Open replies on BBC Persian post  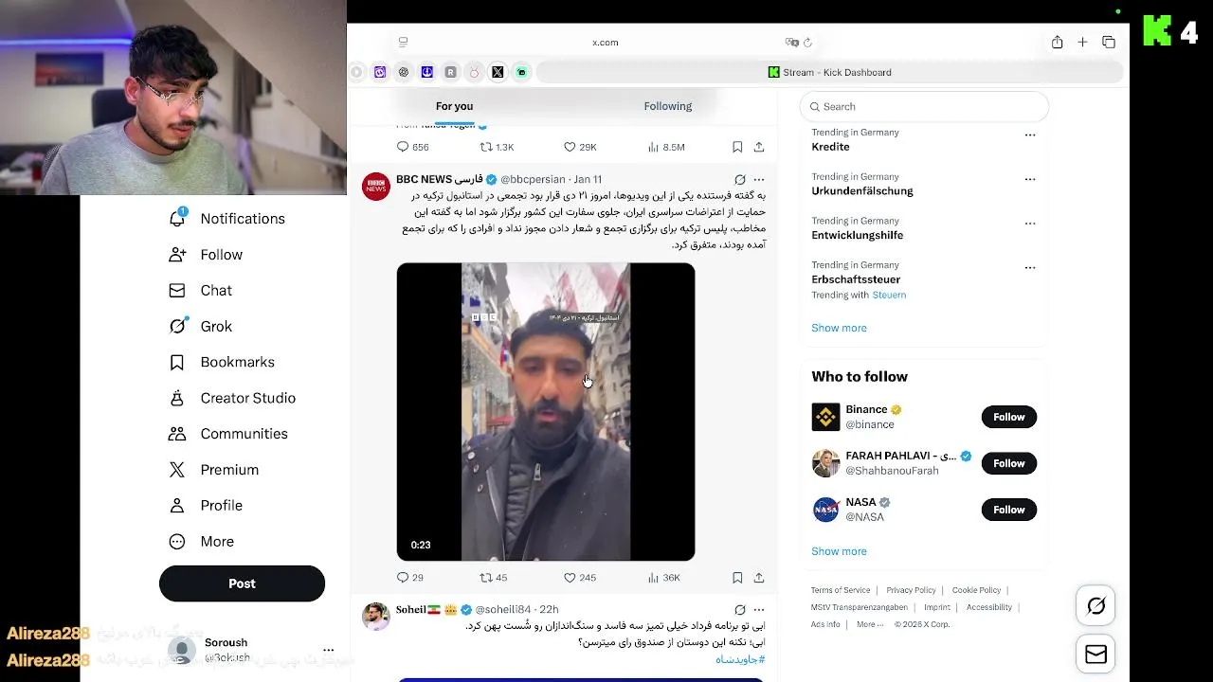pyautogui.click(x=410, y=578)
